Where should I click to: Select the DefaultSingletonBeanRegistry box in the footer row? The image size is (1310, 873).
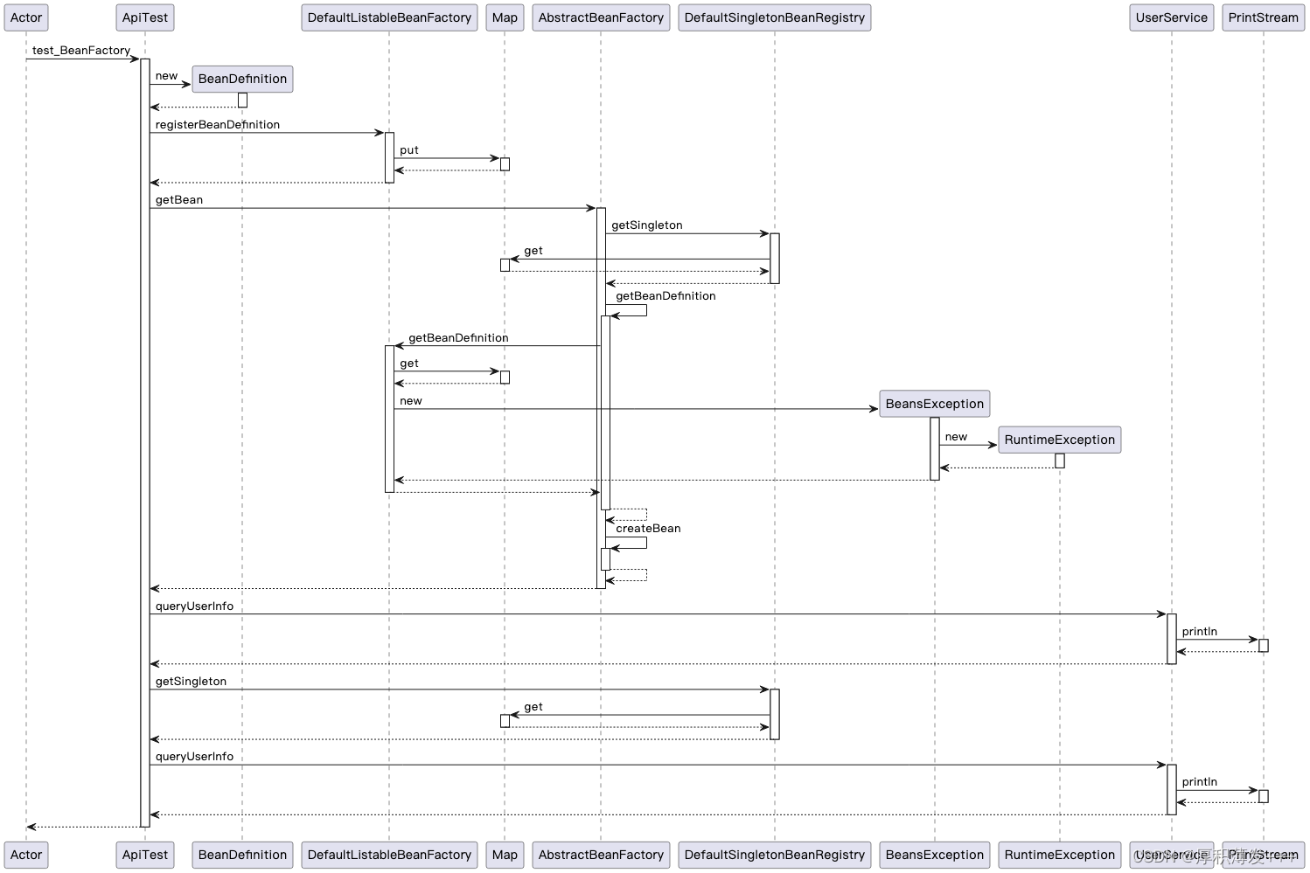point(775,855)
